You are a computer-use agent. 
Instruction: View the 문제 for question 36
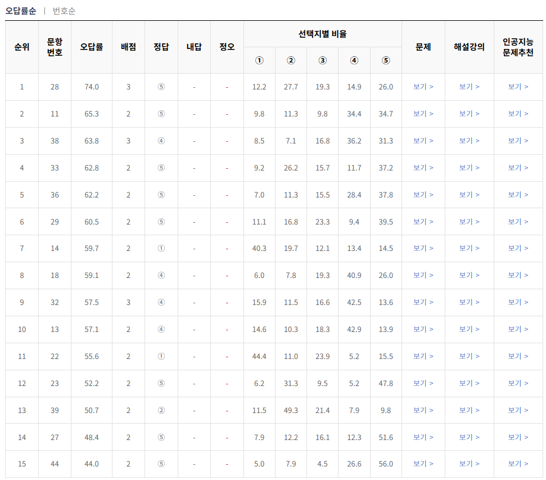point(423,195)
